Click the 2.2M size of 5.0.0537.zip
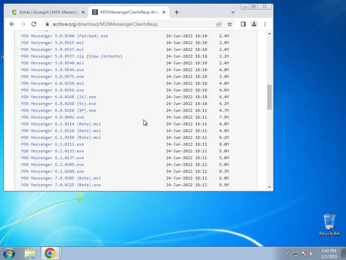This screenshot has width=346, height=260. [224, 56]
